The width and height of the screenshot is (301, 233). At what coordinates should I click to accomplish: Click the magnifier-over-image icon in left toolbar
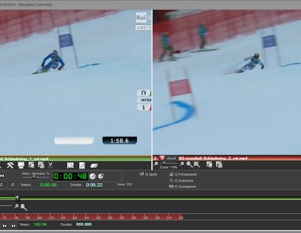tap(70, 165)
